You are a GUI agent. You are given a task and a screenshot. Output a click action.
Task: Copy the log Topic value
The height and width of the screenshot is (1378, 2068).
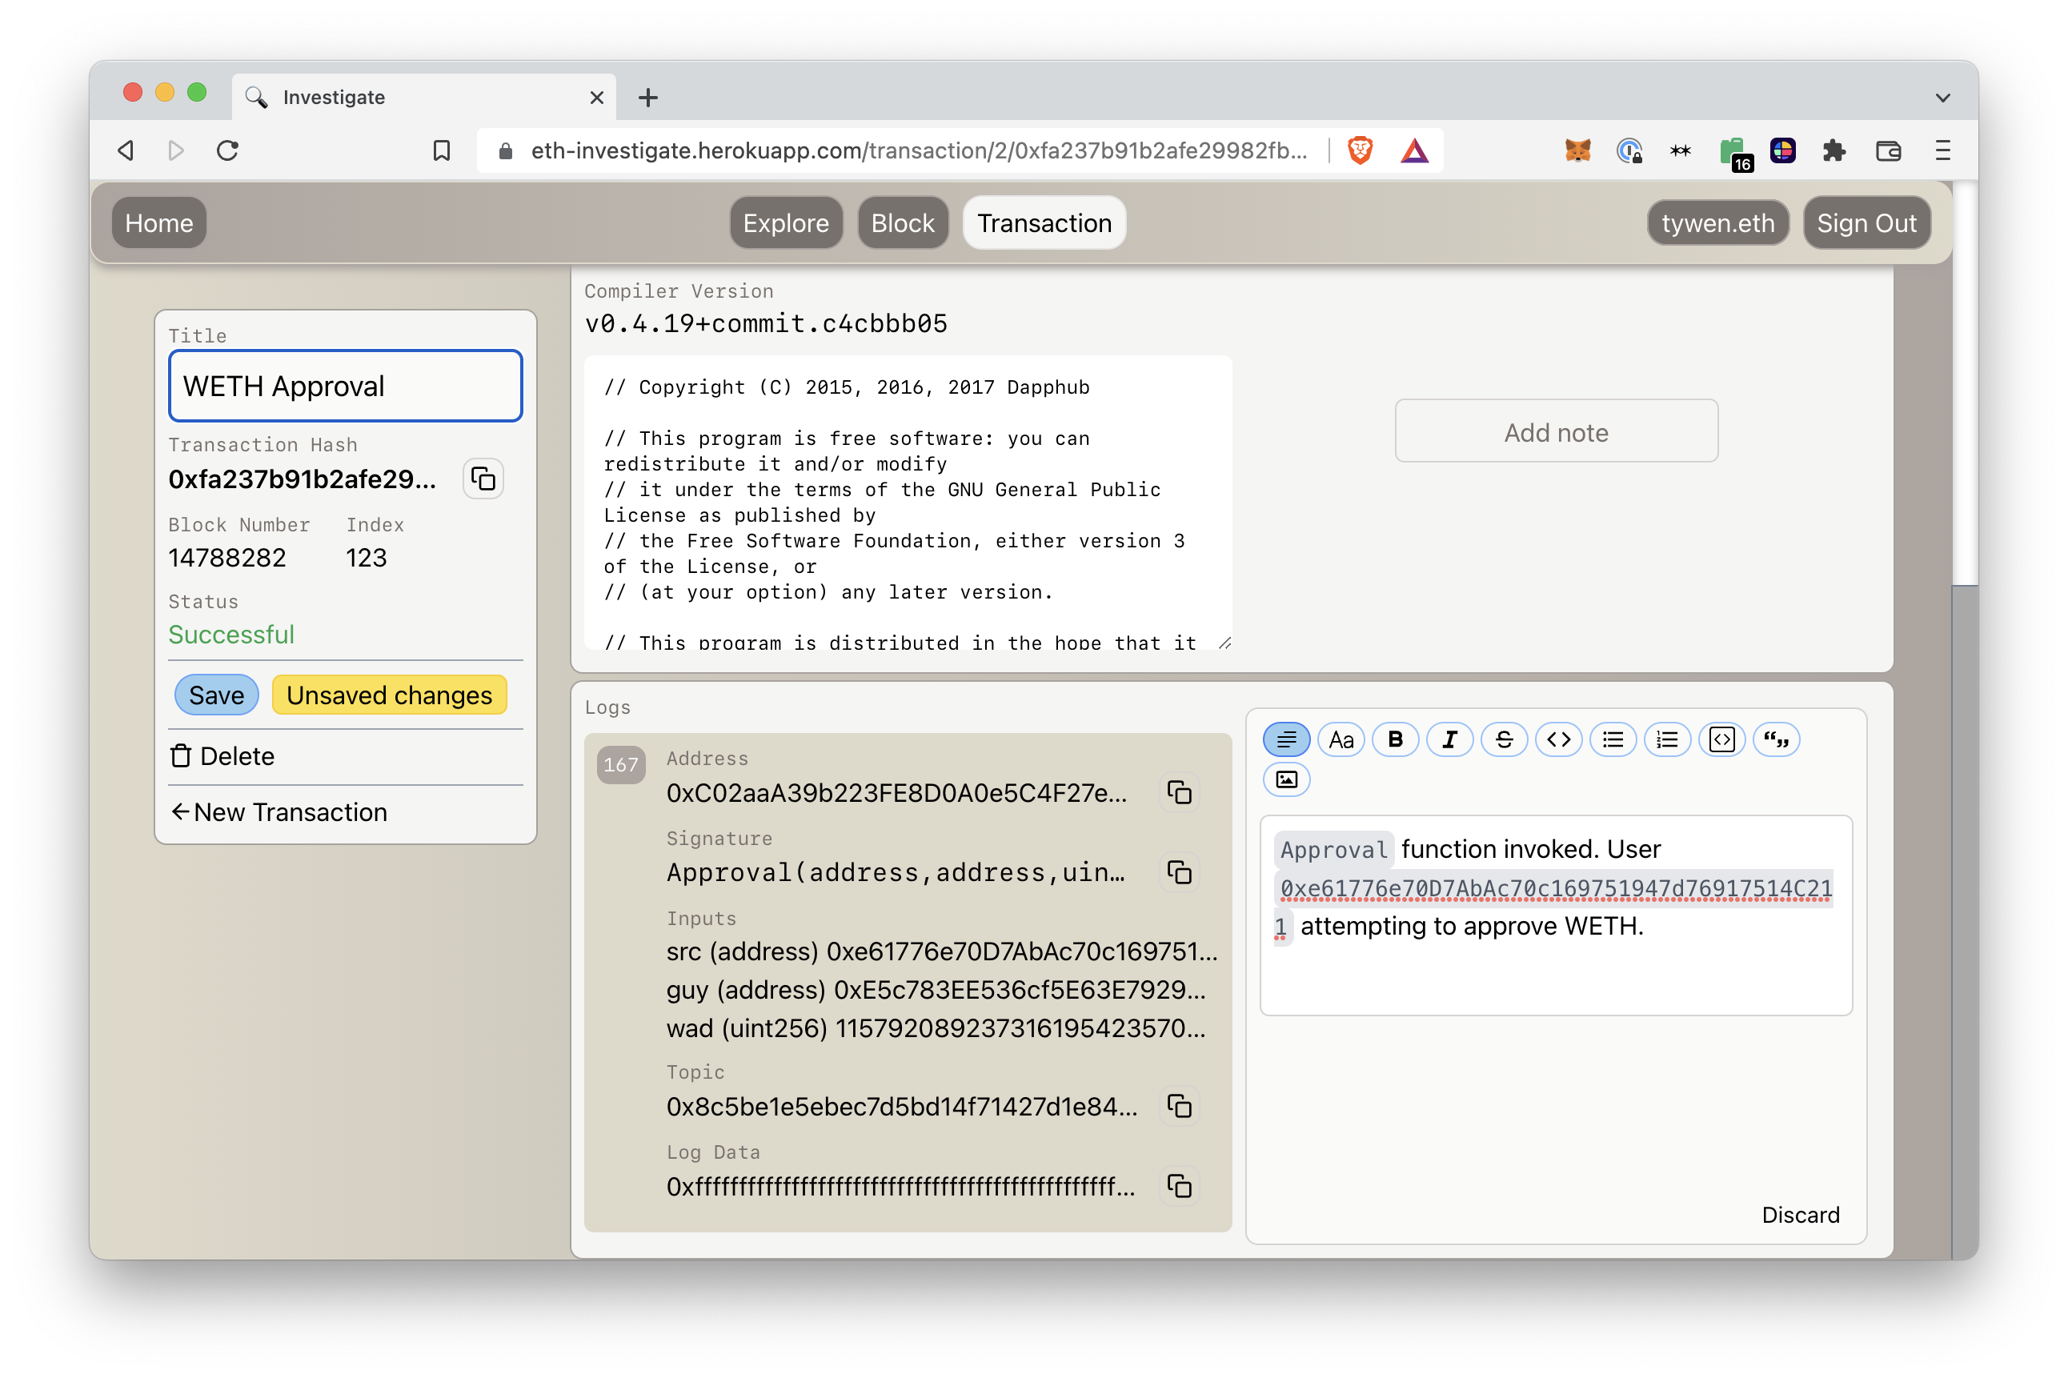[1179, 1107]
